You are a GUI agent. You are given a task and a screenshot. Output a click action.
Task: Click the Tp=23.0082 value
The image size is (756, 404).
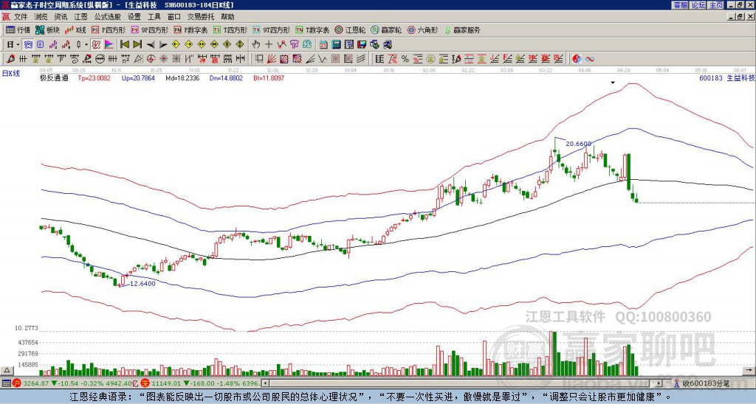[x=94, y=77]
